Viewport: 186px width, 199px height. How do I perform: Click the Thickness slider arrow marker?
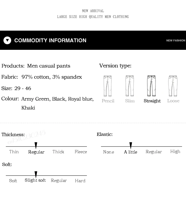coord(36,145)
